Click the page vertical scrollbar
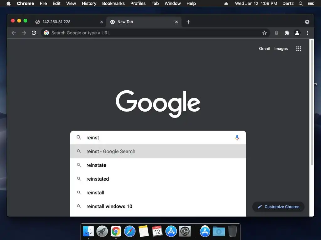Viewport: 321px width, 240px height. coord(312,102)
